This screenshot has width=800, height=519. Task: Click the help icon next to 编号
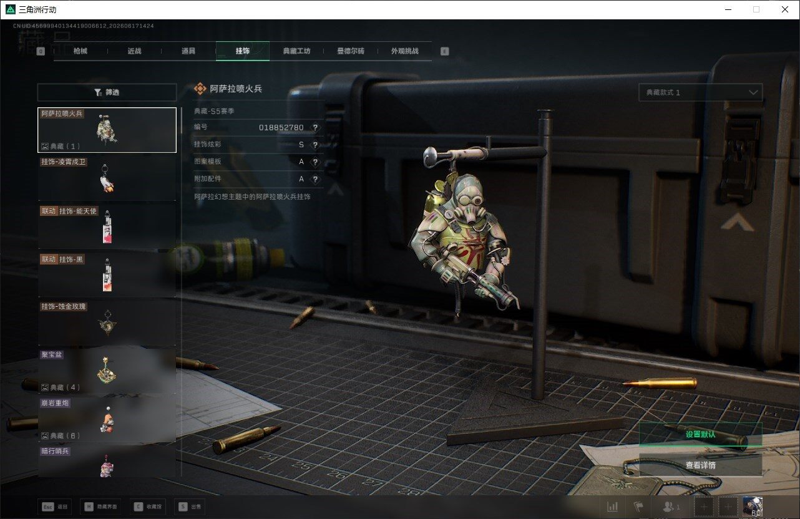(315, 127)
